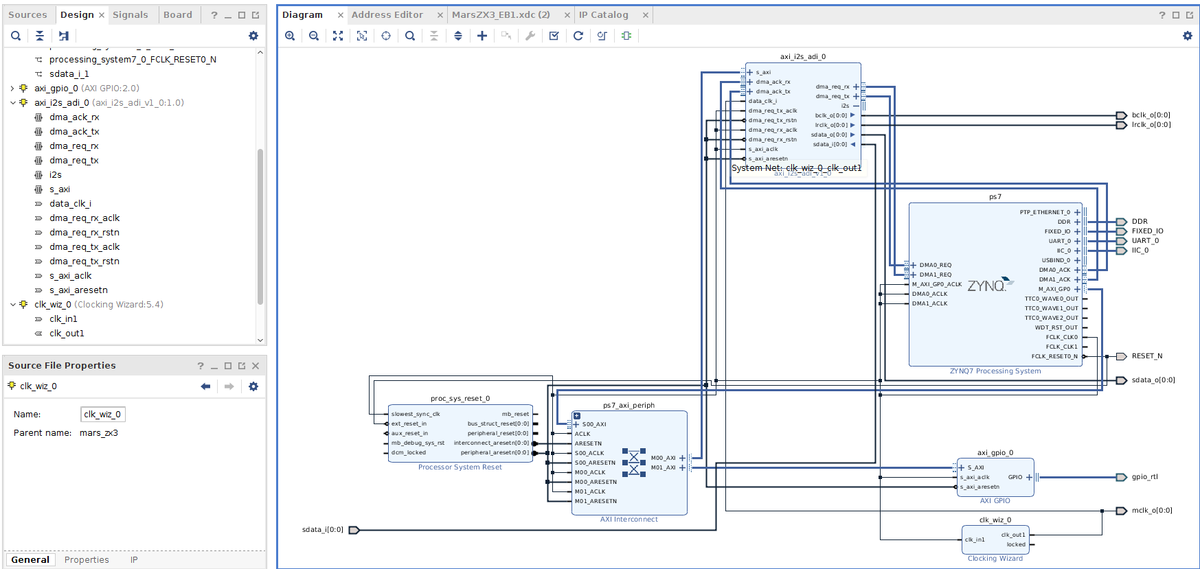Open Design panel settings gear
The image size is (1200, 569).
coord(253,36)
